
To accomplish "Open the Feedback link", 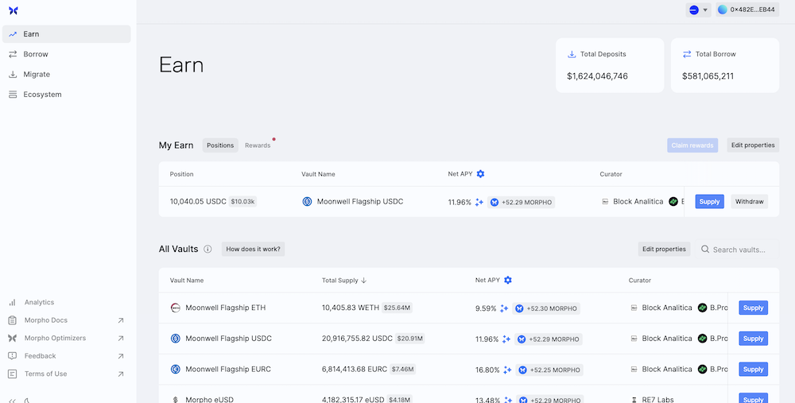I will click(x=67, y=356).
